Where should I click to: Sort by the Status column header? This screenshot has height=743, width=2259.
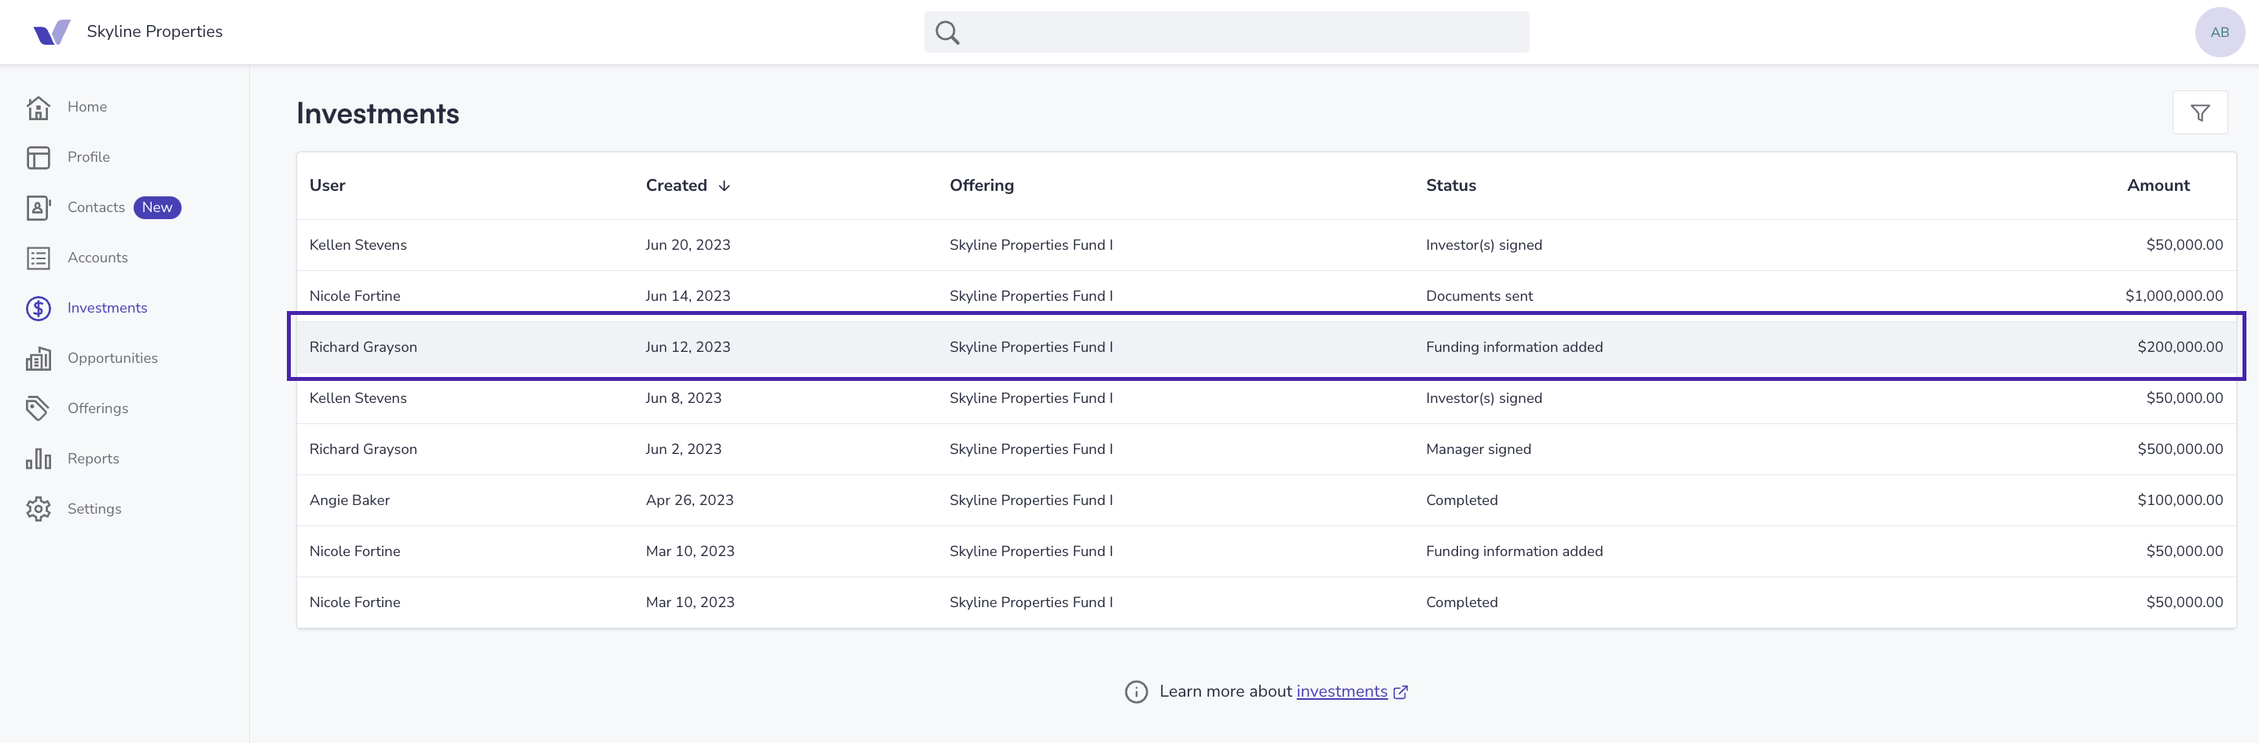point(1450,185)
